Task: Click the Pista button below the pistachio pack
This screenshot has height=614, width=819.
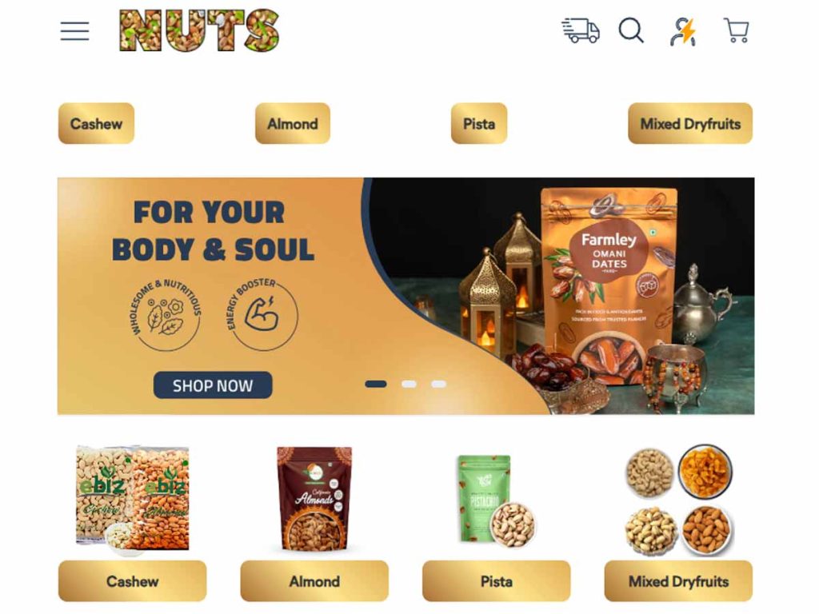Action: click(496, 581)
